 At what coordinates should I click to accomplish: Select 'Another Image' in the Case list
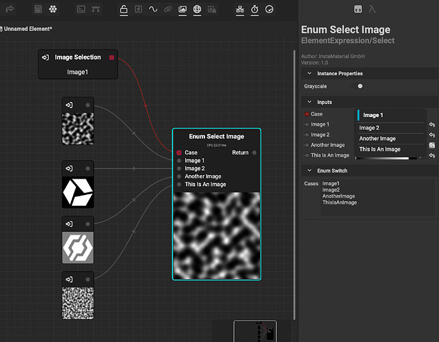pos(377,139)
